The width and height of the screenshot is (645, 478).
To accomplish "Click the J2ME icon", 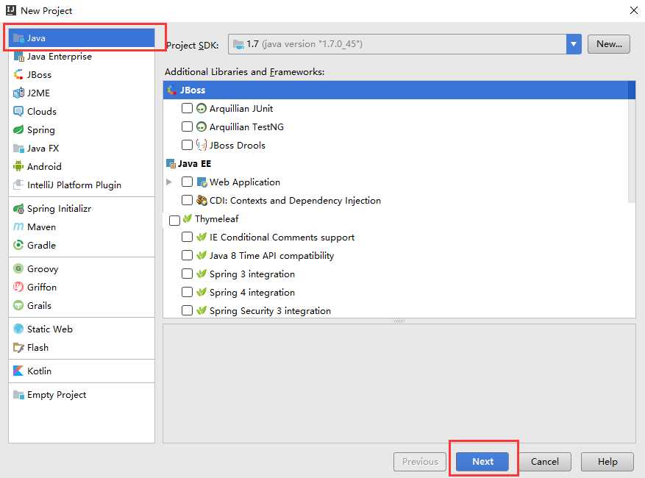I will pyautogui.click(x=18, y=93).
